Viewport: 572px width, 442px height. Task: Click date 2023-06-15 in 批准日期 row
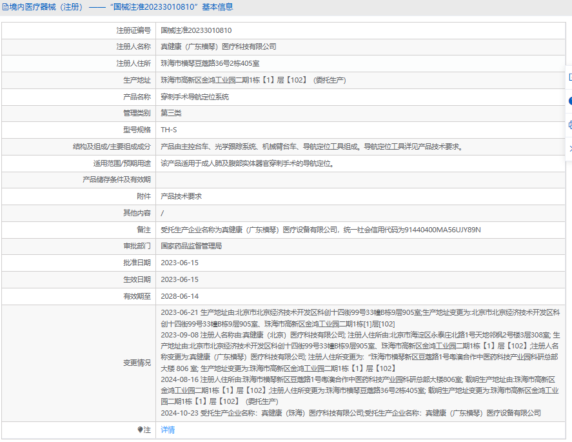[179, 263]
